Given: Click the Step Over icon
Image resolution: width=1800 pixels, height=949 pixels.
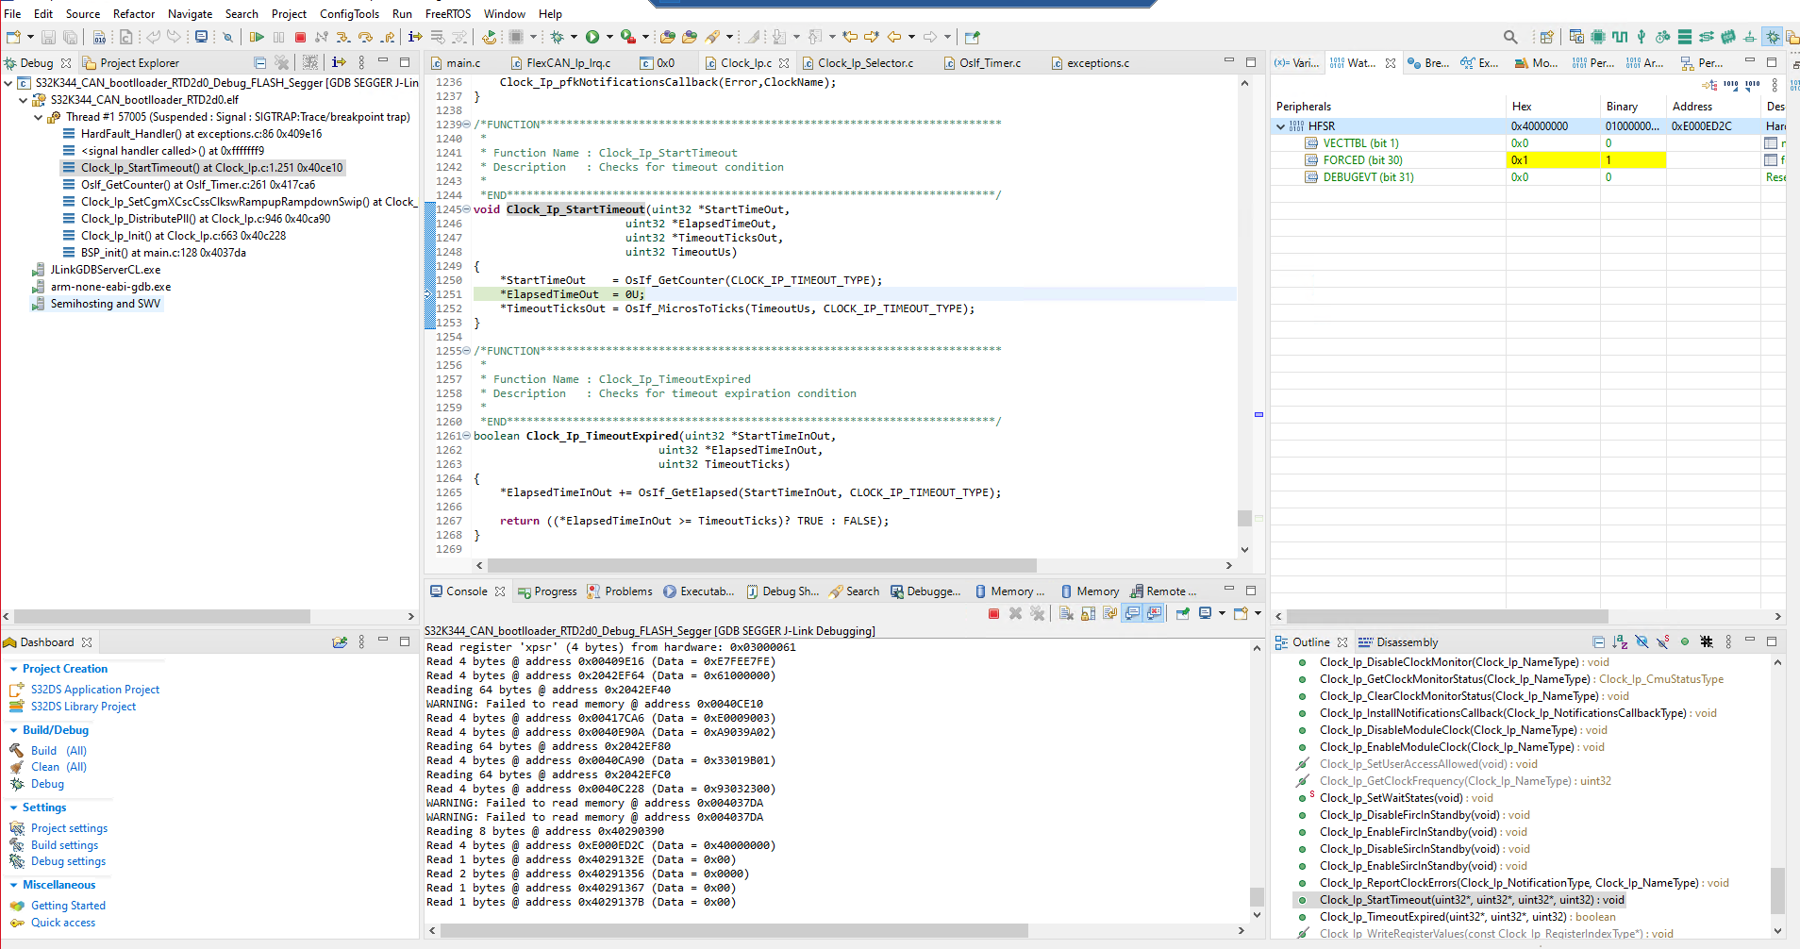Looking at the screenshot, I should (x=365, y=37).
